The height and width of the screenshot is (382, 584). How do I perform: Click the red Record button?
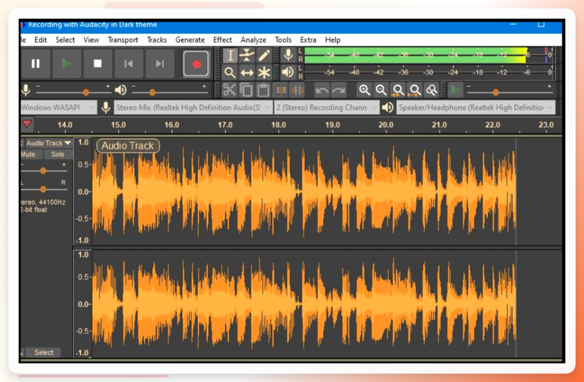click(x=196, y=64)
